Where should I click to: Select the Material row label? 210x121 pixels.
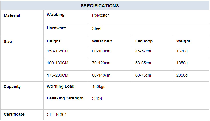[x=12, y=15]
